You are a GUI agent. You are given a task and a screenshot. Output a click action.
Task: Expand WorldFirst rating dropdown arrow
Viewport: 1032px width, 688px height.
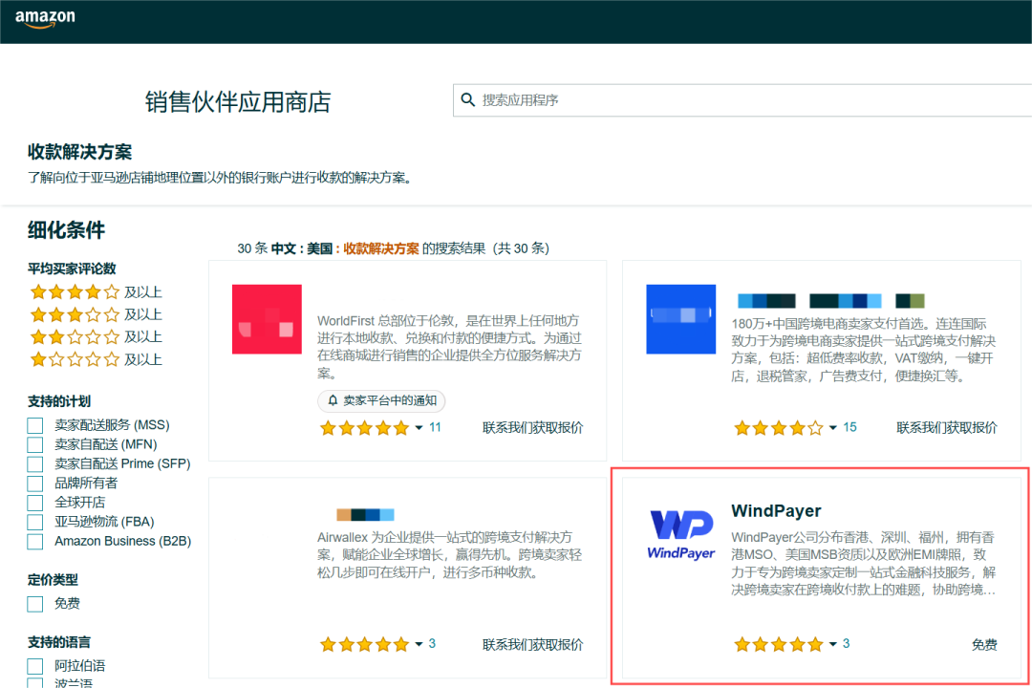coord(419,428)
